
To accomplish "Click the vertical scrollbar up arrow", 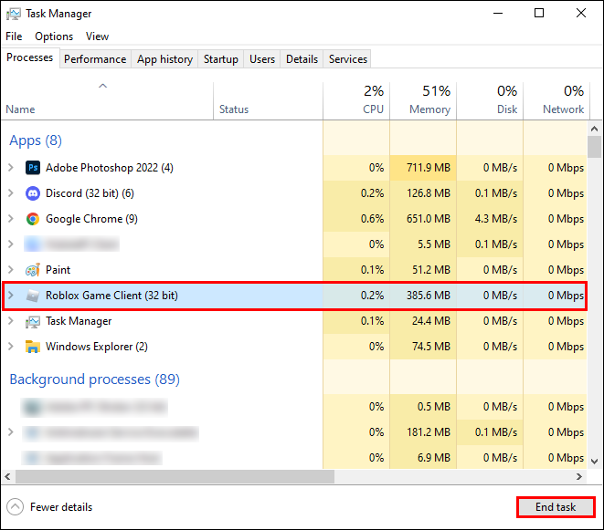I will tap(594, 129).
